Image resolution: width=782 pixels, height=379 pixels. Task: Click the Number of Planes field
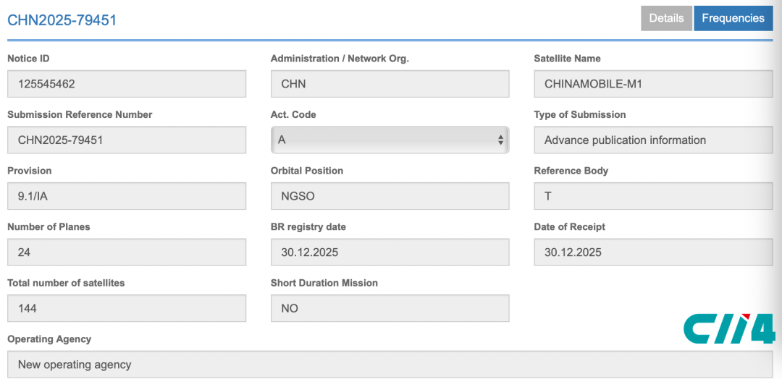127,252
